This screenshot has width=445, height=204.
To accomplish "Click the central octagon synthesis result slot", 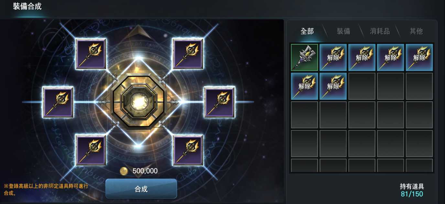I will pyautogui.click(x=138, y=102).
